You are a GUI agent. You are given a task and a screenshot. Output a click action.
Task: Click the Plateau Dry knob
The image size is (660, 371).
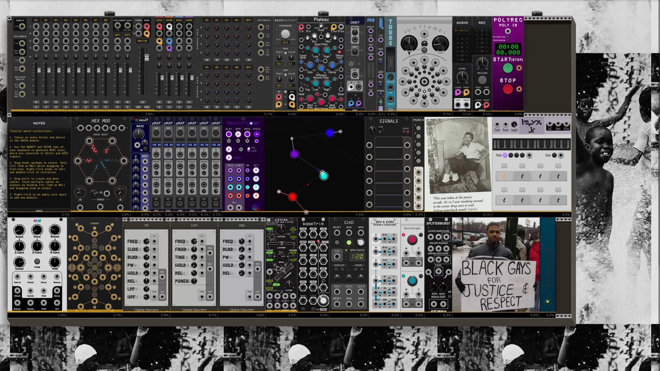[x=315, y=37]
